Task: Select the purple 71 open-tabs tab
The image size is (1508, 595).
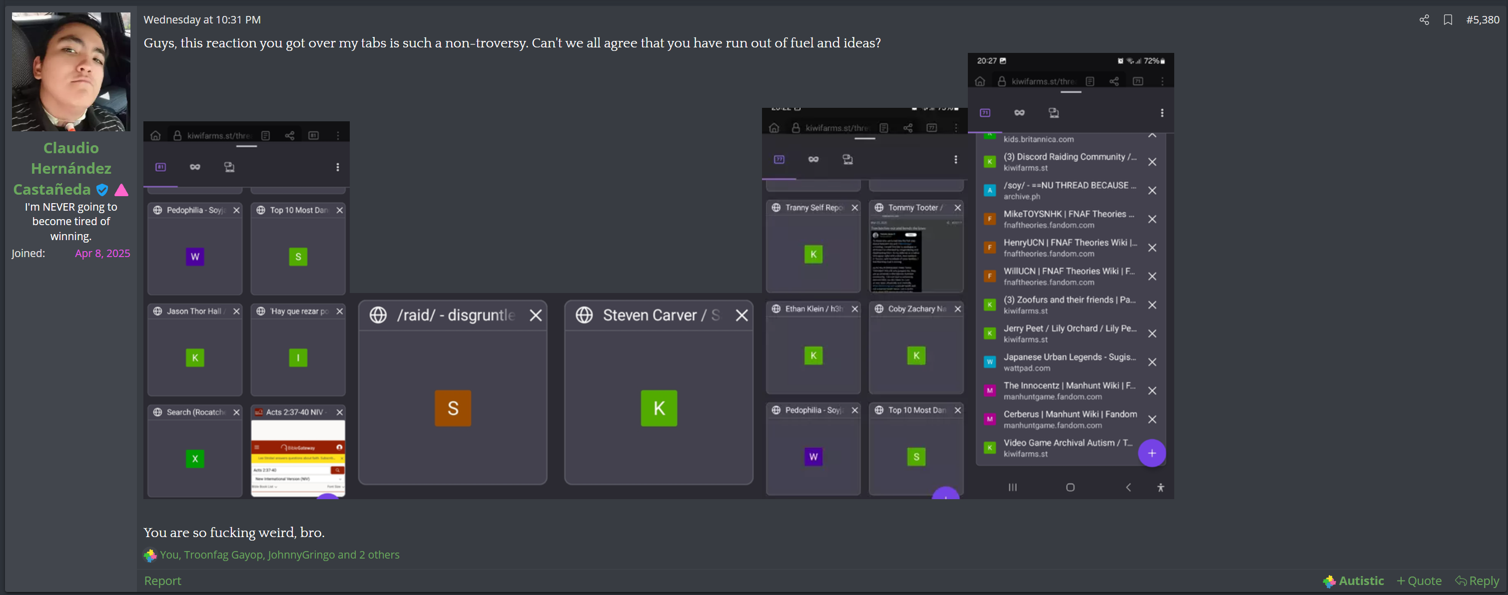Action: coord(985,112)
